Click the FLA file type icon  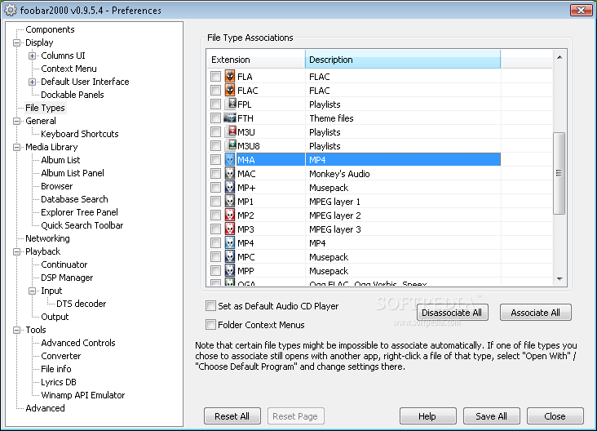(x=230, y=77)
